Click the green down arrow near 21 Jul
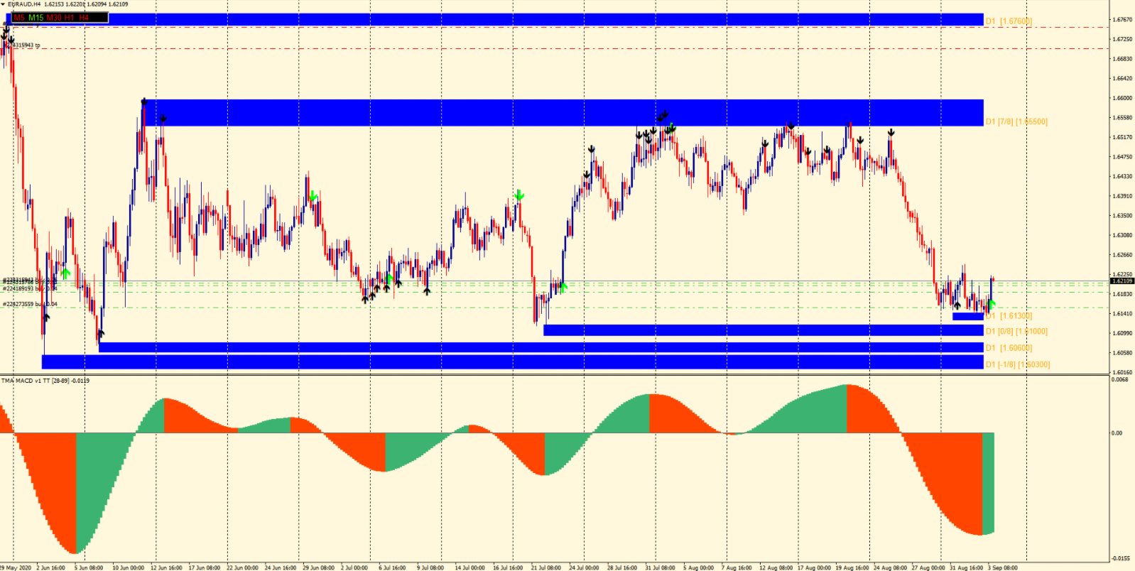1135x571 pixels. coord(519,195)
